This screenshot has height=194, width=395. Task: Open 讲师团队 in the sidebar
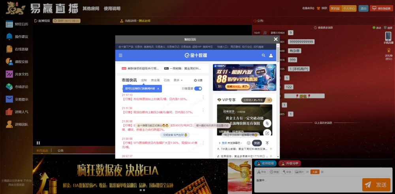[17, 124]
